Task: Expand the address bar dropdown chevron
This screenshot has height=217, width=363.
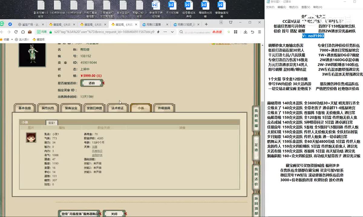Action: coord(173,32)
